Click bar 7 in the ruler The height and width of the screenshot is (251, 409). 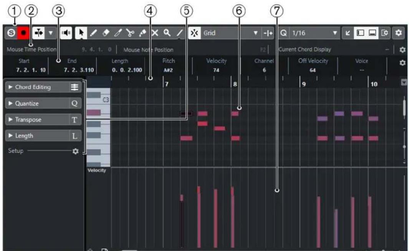click(x=167, y=84)
